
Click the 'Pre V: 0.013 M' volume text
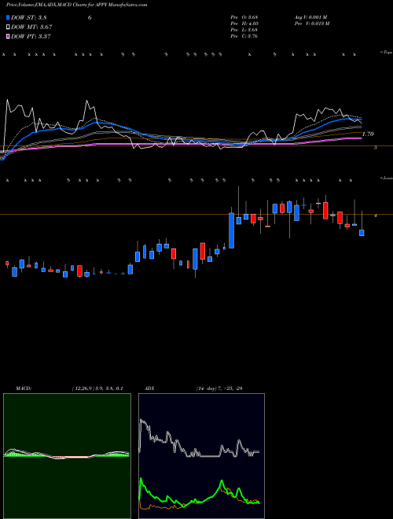pyautogui.click(x=311, y=23)
